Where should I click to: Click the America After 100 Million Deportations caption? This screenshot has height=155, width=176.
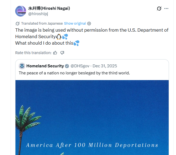pos(92,145)
